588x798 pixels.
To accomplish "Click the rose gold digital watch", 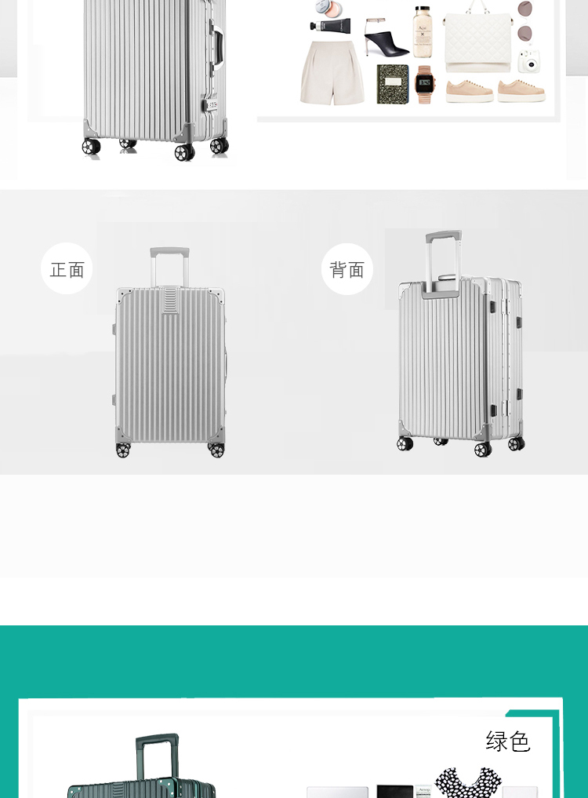I will [x=424, y=85].
